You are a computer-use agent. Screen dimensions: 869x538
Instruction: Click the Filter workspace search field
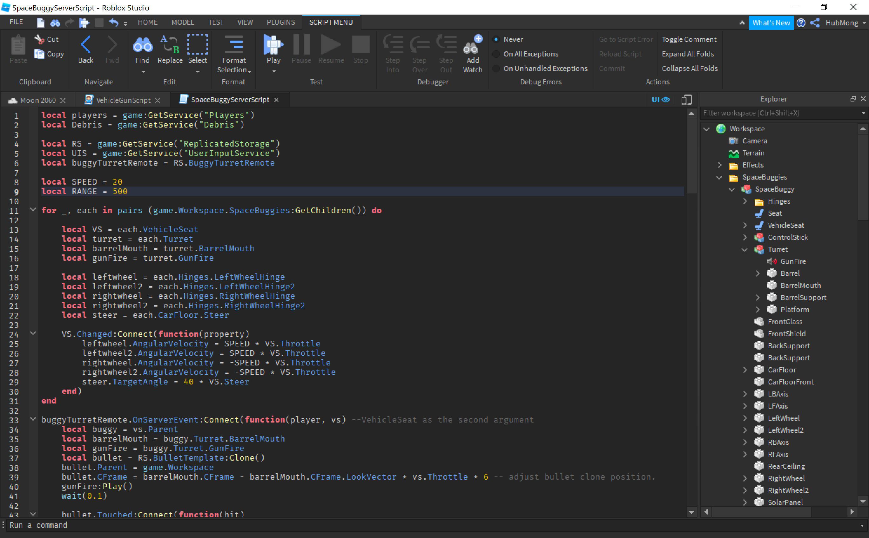point(780,113)
